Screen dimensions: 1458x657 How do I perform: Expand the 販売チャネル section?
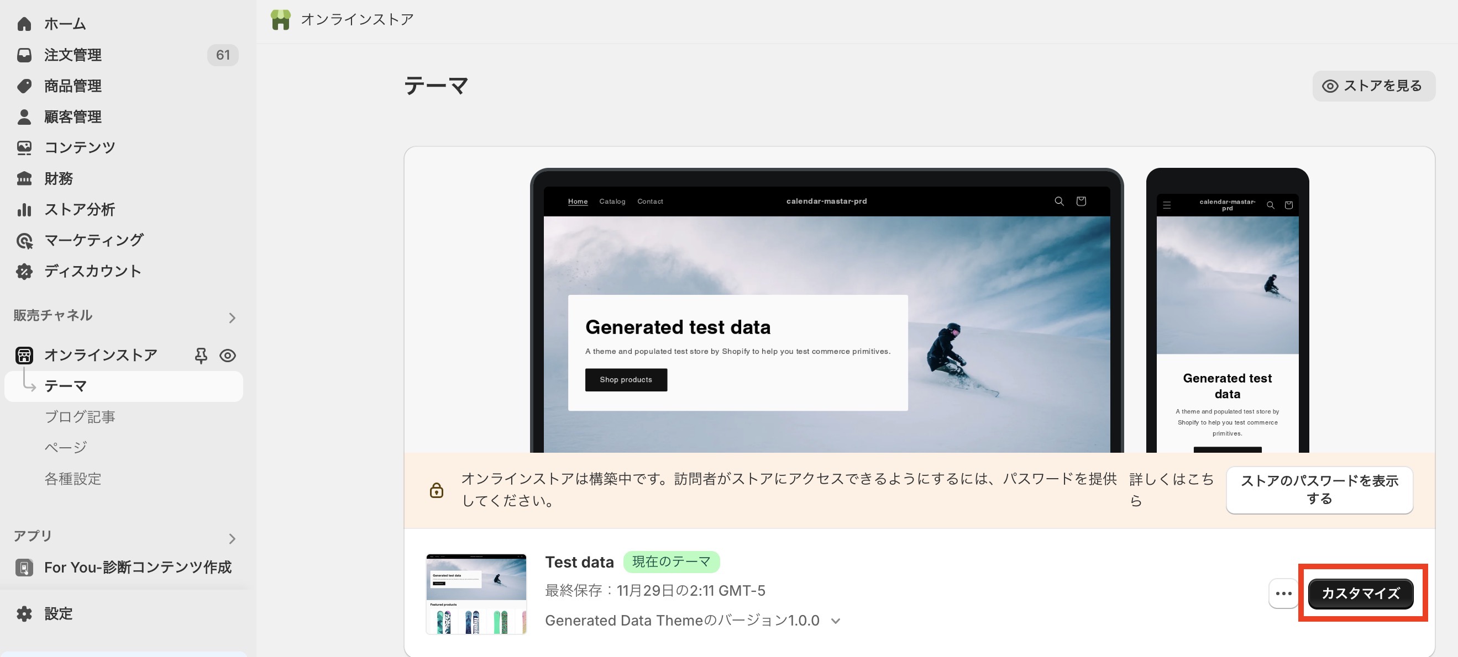click(x=232, y=317)
